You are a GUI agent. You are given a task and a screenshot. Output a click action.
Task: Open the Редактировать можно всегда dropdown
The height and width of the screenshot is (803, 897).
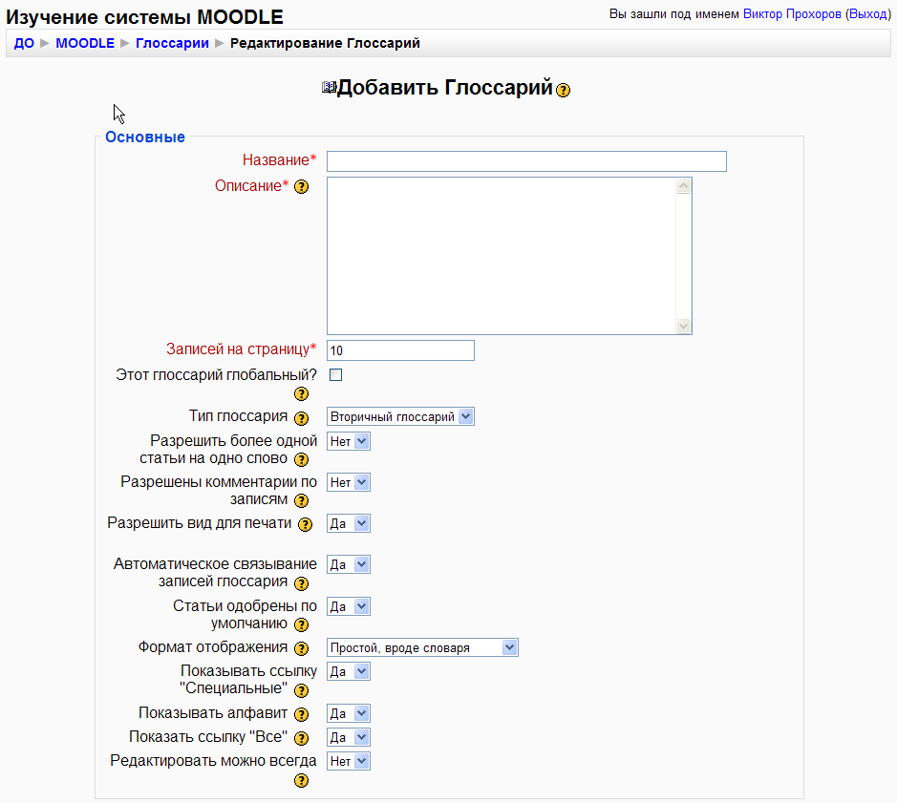[x=348, y=761]
